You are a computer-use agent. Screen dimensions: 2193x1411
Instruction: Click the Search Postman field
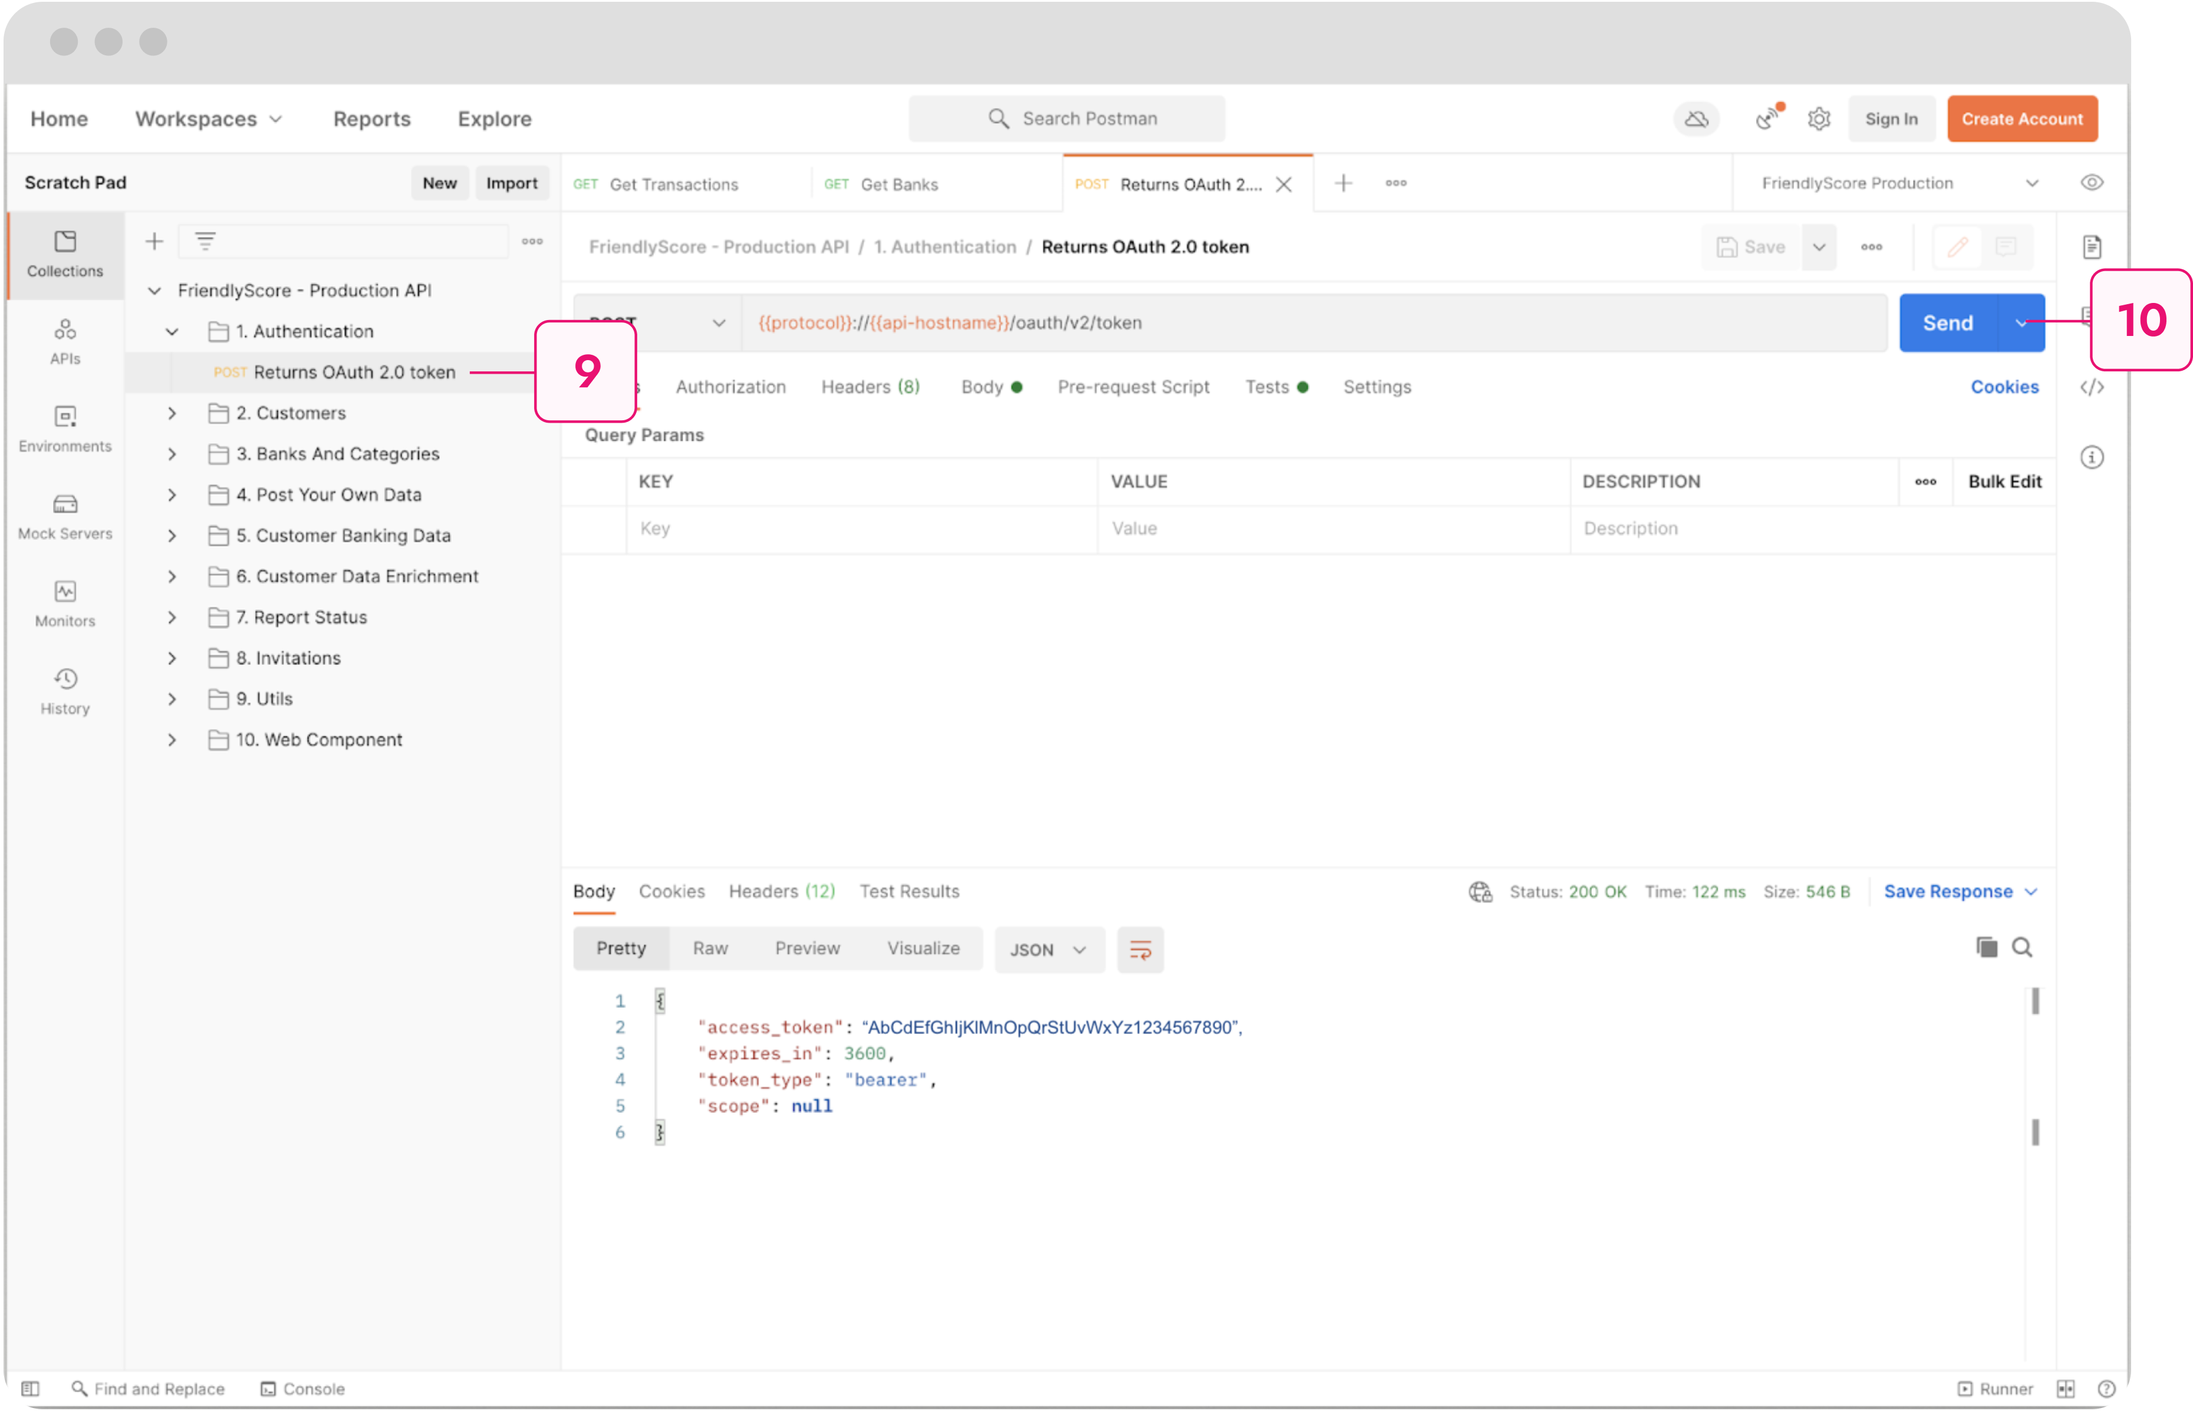tap(1066, 119)
